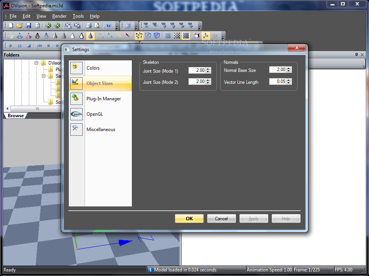369x276 pixels.
Task: Open the File menu
Action: click(13, 16)
